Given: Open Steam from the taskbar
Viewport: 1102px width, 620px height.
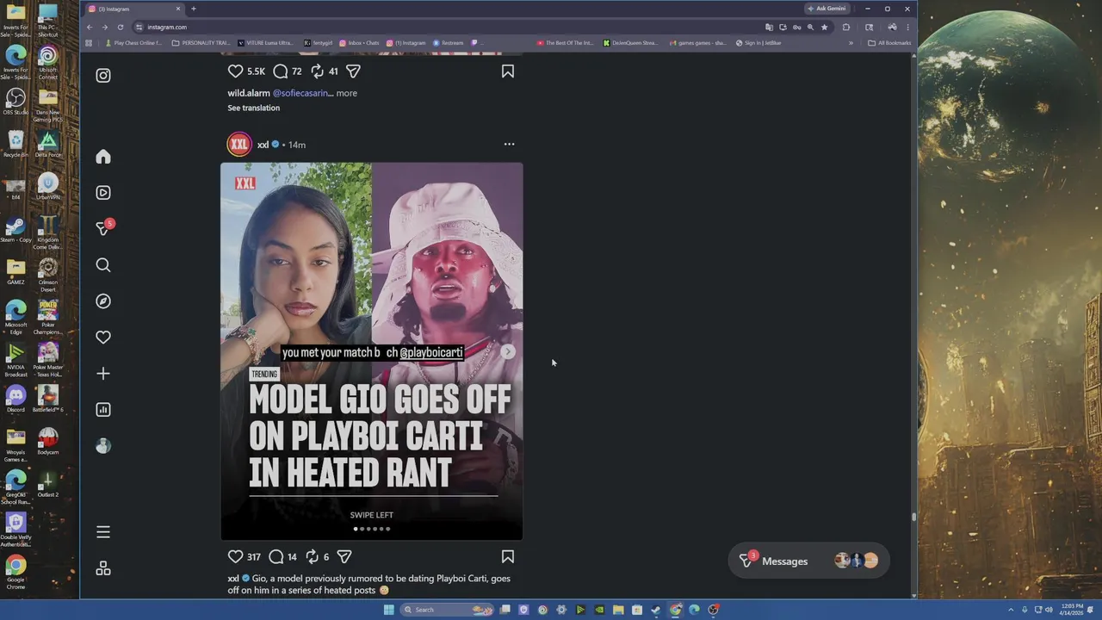Looking at the screenshot, I should click(656, 610).
